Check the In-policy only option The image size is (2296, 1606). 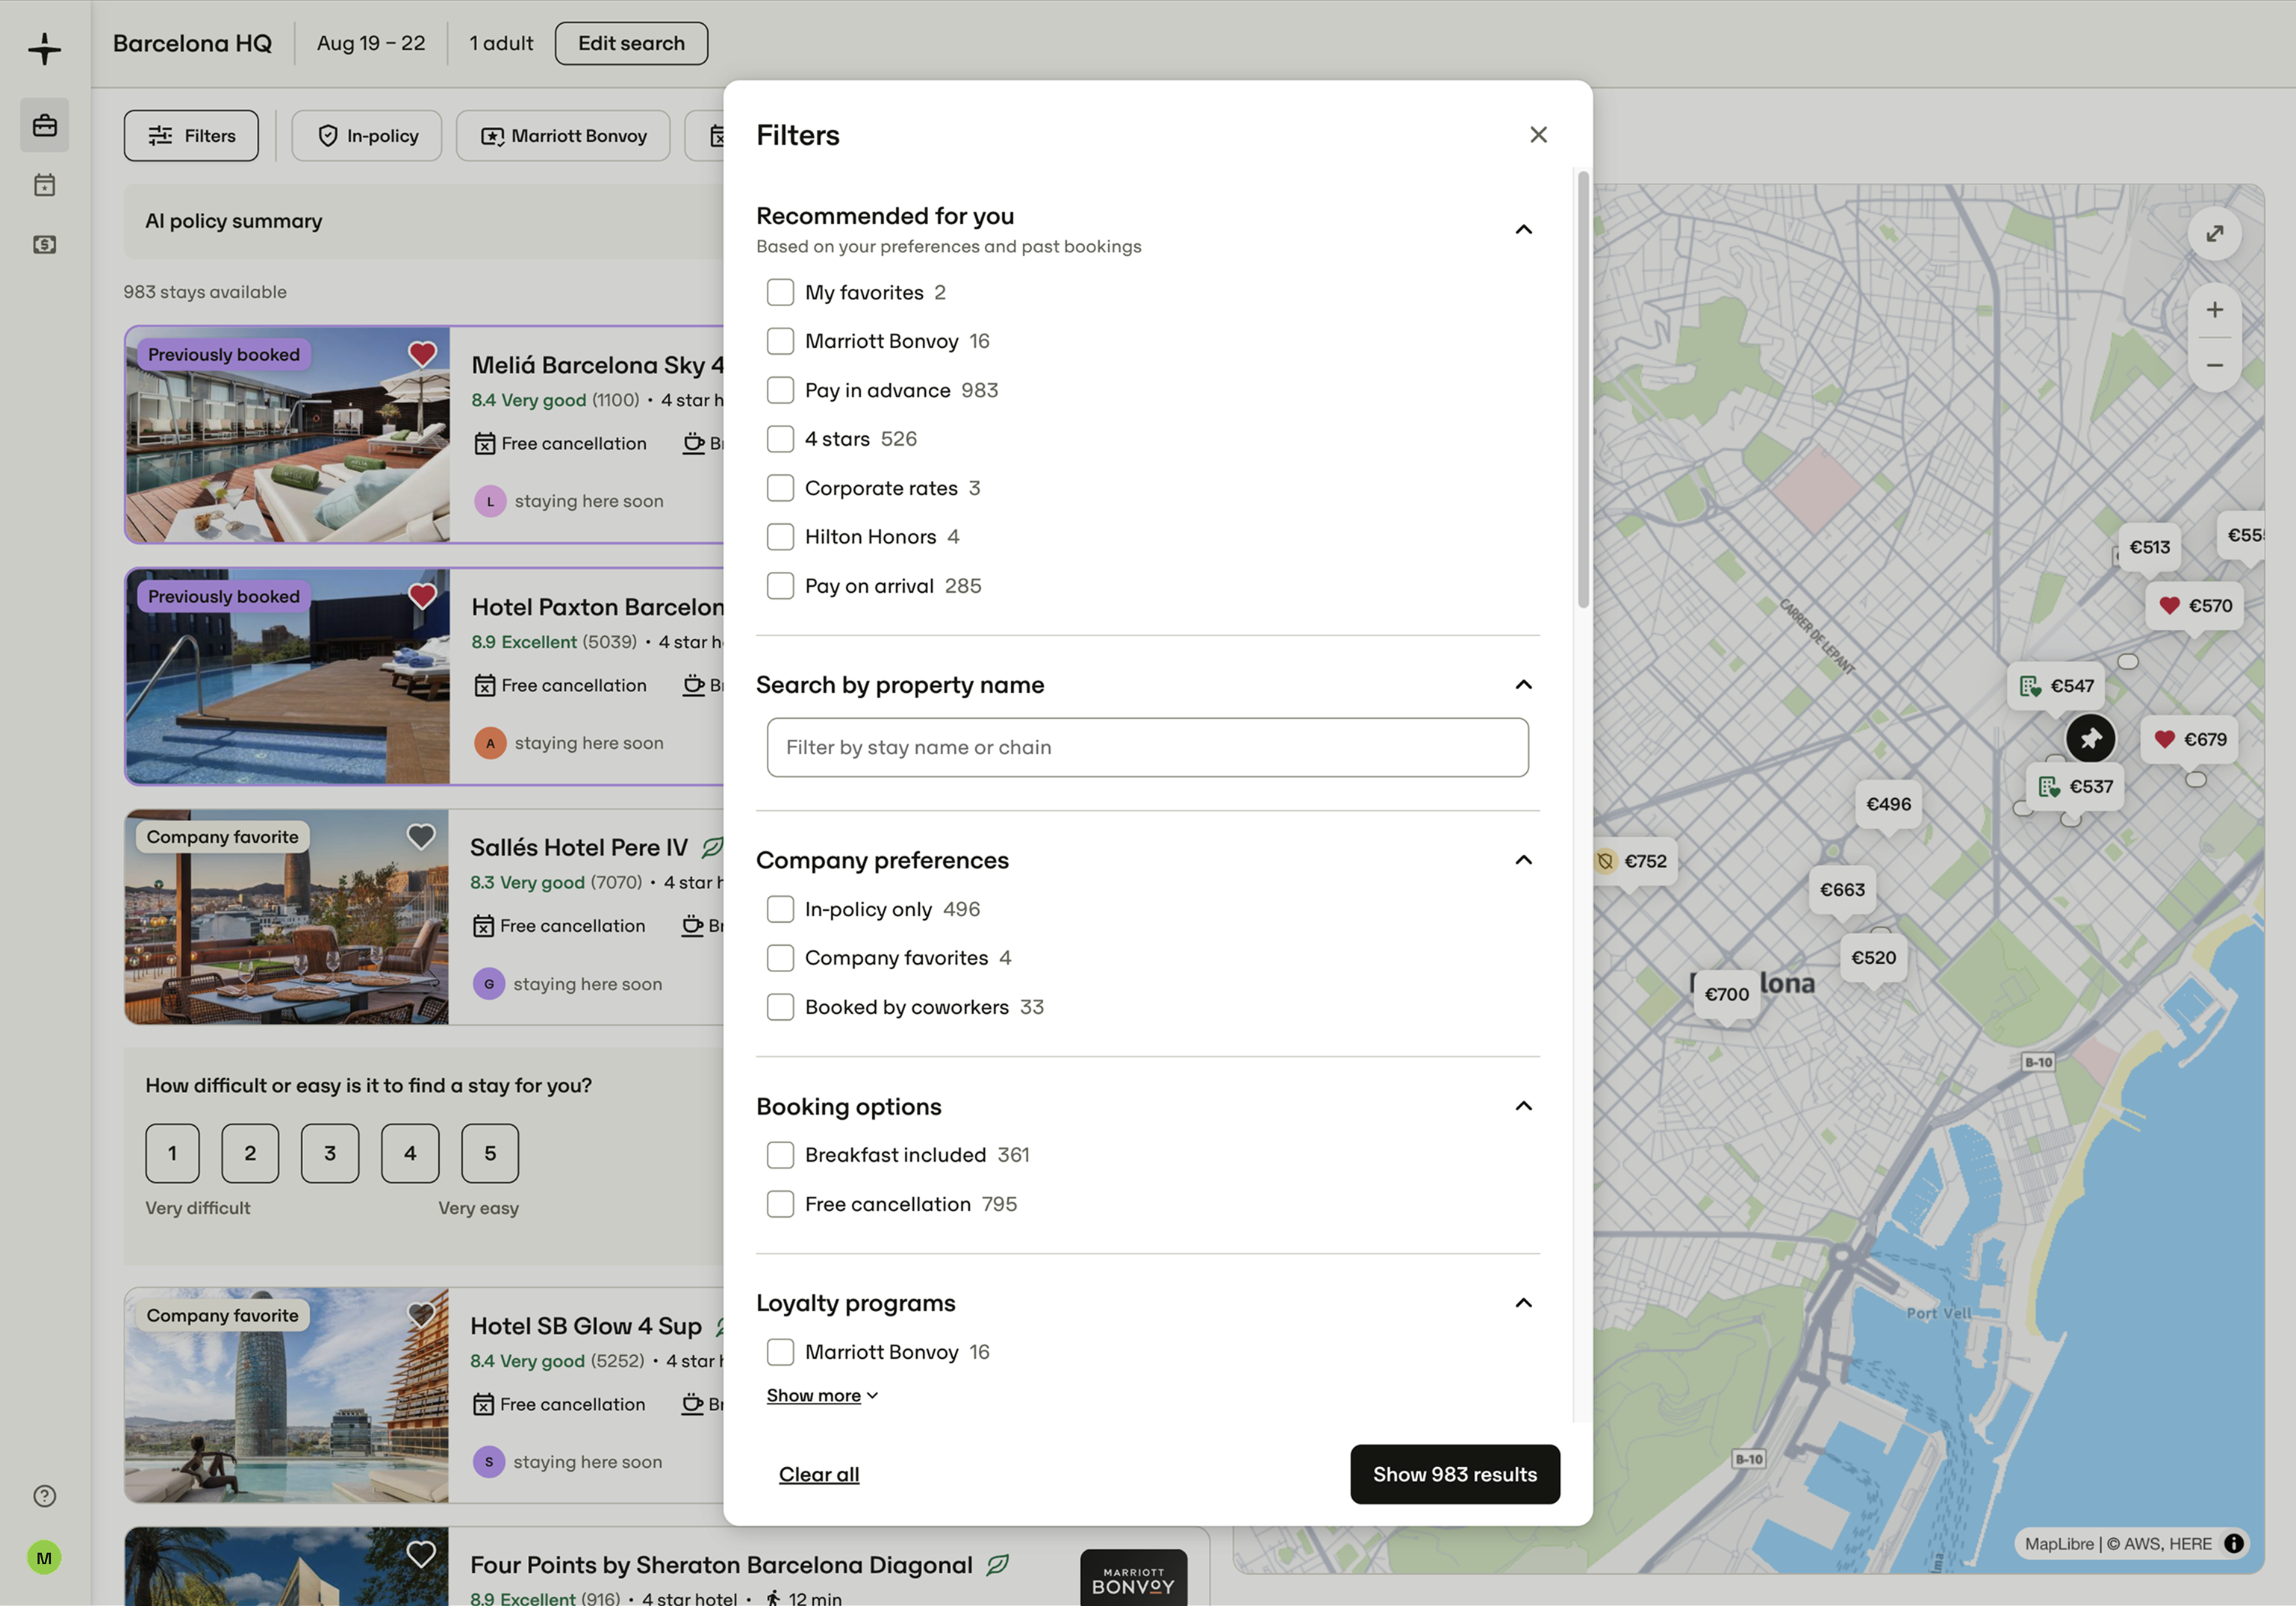tap(780, 909)
